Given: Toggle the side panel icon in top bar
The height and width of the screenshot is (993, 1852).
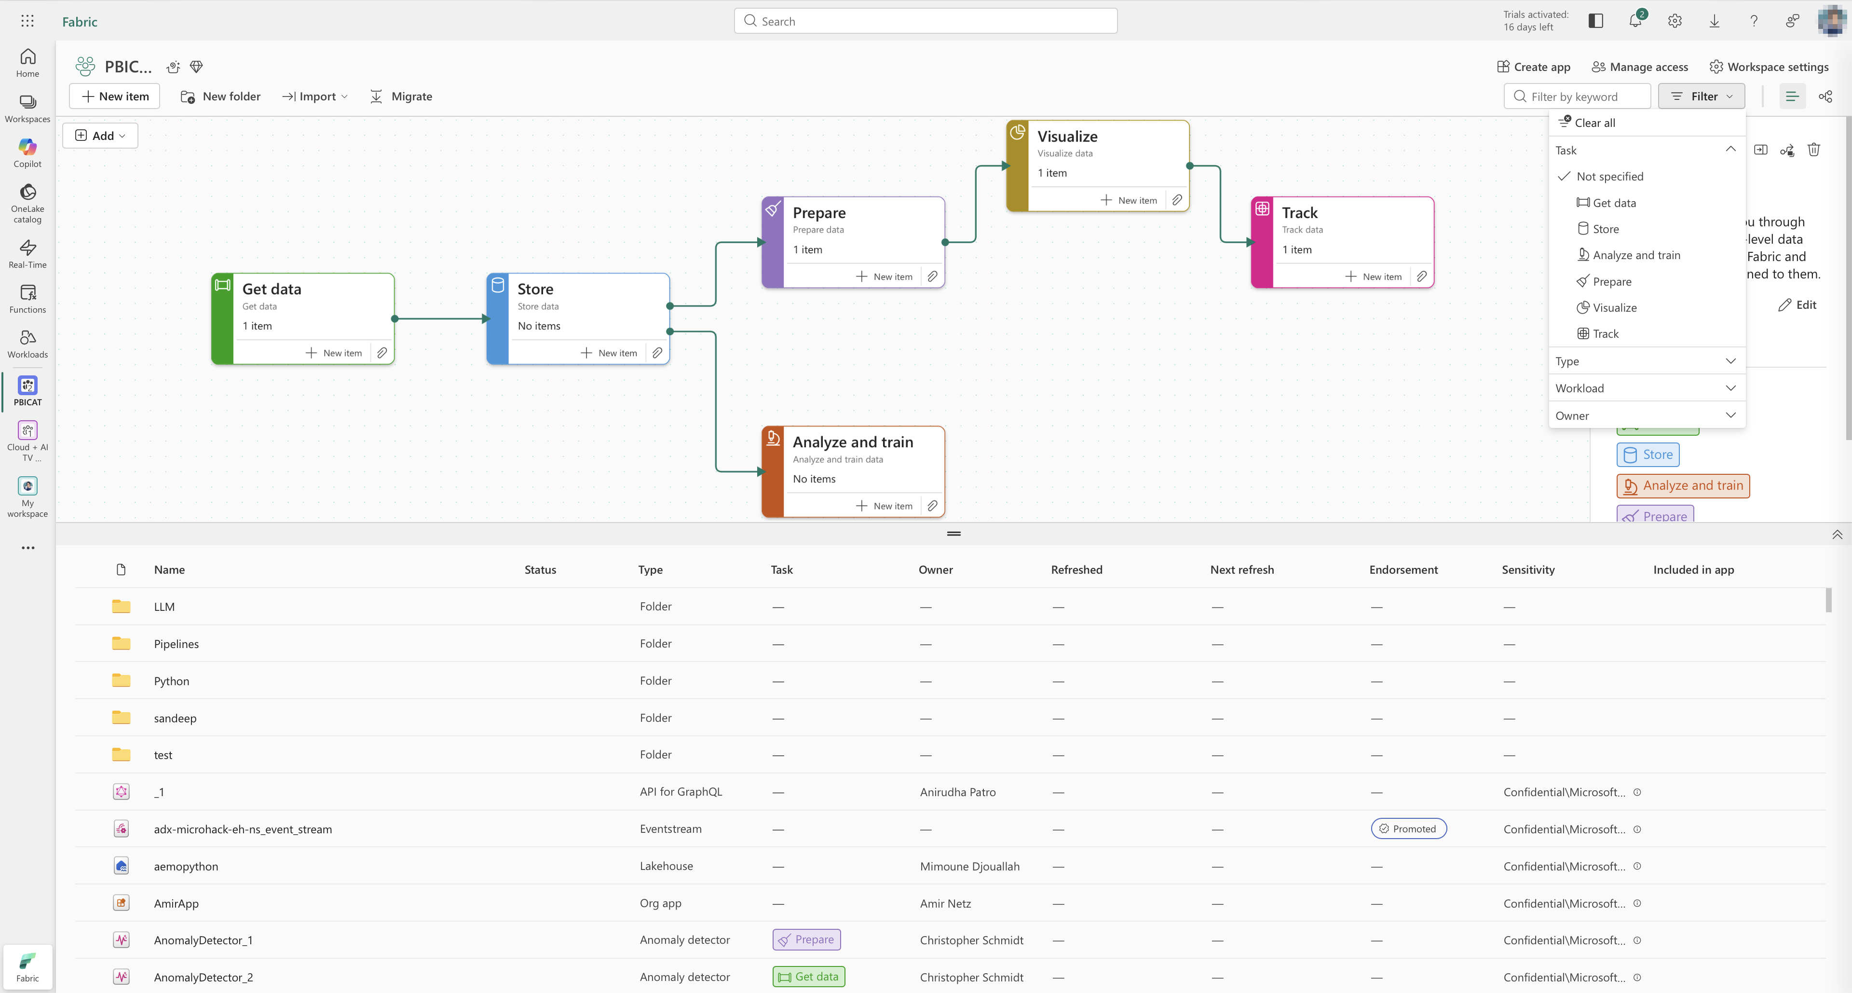Looking at the screenshot, I should [1595, 21].
